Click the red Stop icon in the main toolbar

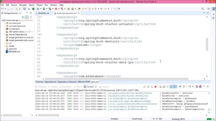click(x=56, y=9)
